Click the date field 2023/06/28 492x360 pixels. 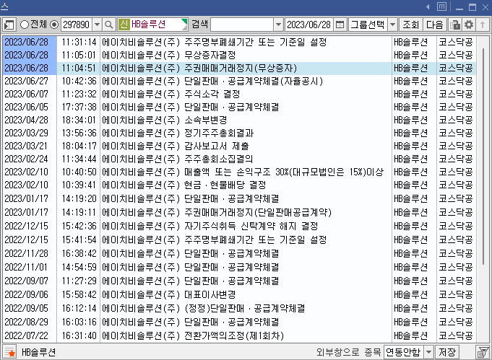tap(309, 25)
